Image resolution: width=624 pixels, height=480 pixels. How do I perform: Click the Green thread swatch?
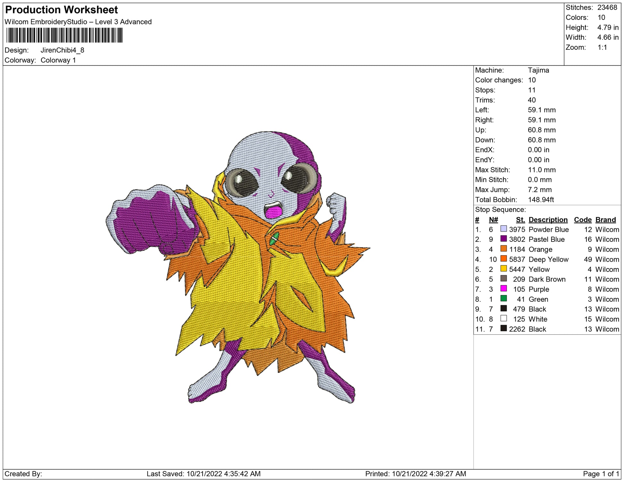(x=503, y=299)
